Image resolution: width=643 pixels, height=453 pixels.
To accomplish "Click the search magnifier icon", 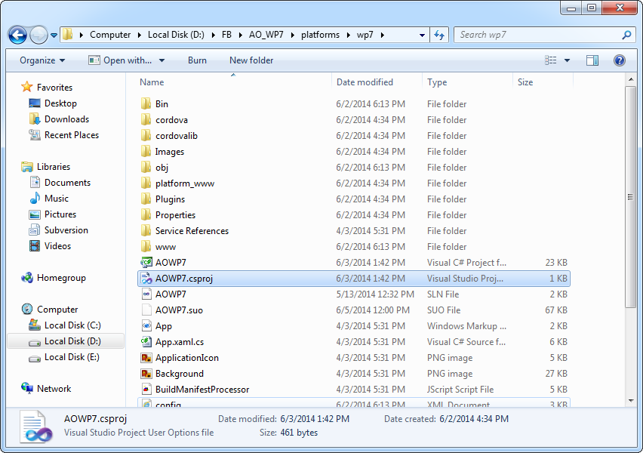I will 626,35.
